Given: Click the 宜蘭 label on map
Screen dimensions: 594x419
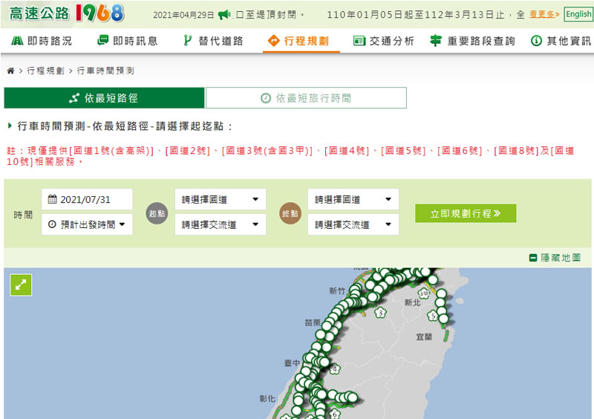Looking at the screenshot, I should [x=424, y=337].
